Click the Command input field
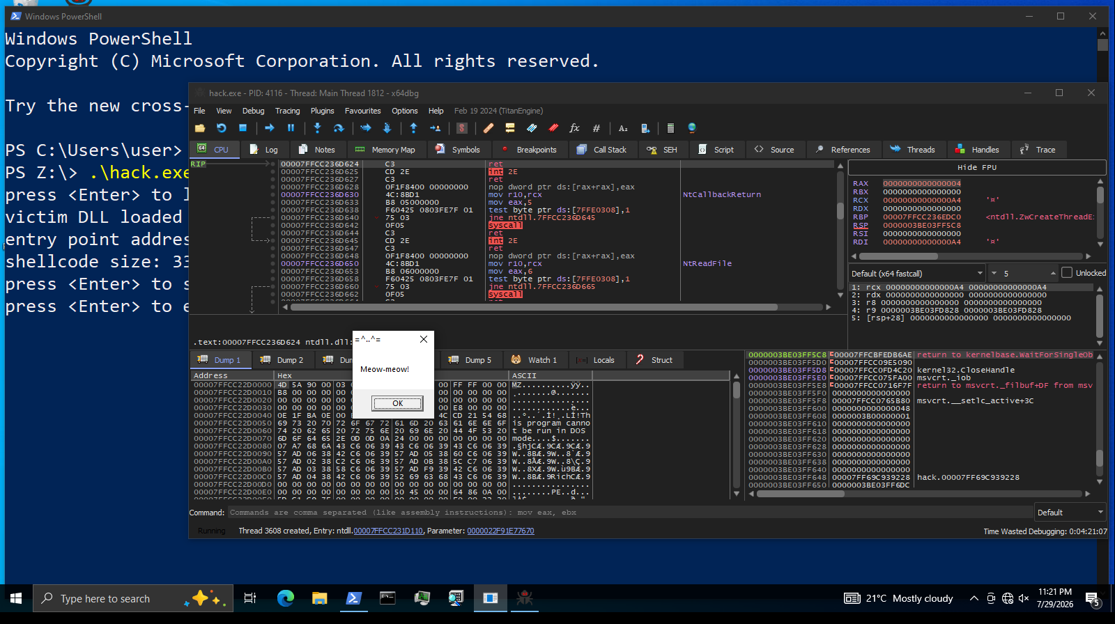 click(x=630, y=513)
